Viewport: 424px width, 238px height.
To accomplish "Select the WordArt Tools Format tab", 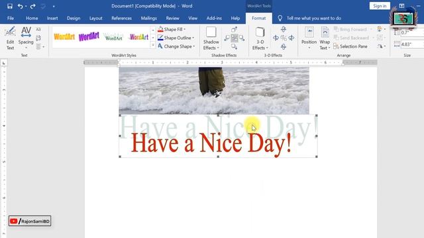I will tap(258, 18).
